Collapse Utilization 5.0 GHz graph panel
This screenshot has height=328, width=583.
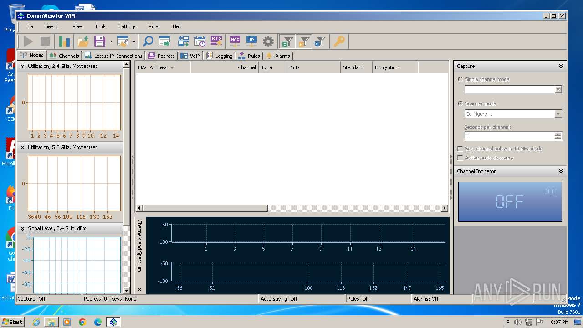pos(22,147)
